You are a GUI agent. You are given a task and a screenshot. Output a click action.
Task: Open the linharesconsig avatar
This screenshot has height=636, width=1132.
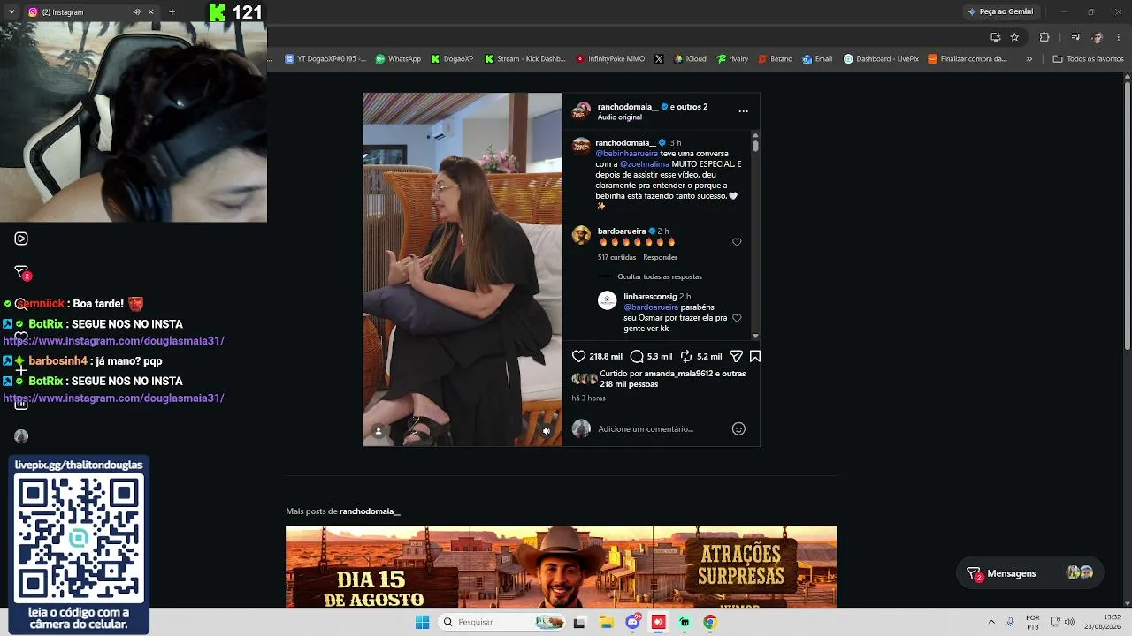[x=608, y=300]
